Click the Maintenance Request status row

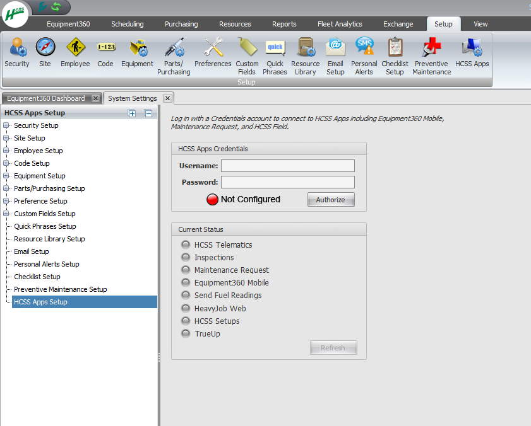pos(225,270)
